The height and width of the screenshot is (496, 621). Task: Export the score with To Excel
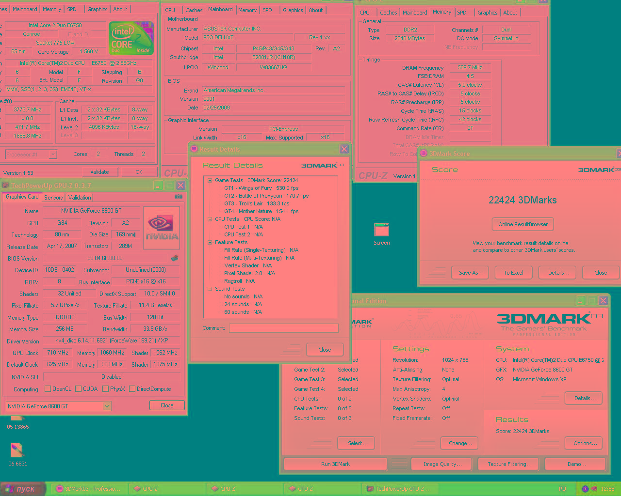pyautogui.click(x=513, y=273)
